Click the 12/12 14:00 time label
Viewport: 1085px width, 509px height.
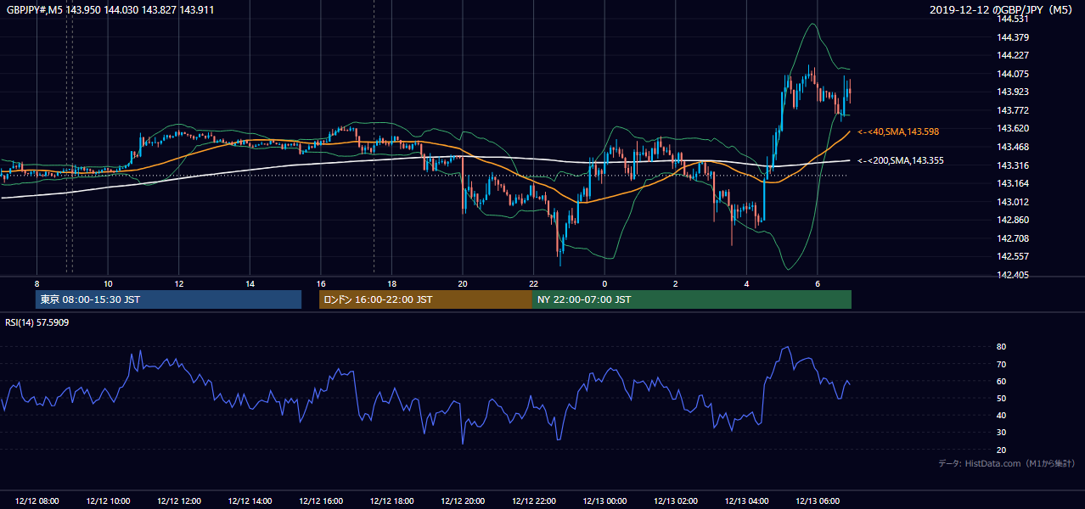coord(250,501)
